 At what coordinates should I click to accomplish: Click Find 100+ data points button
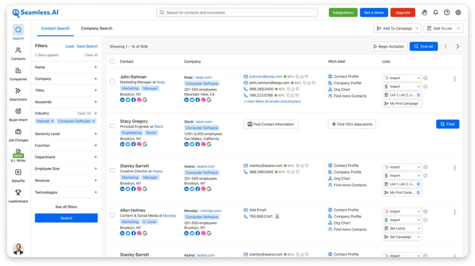352,124
